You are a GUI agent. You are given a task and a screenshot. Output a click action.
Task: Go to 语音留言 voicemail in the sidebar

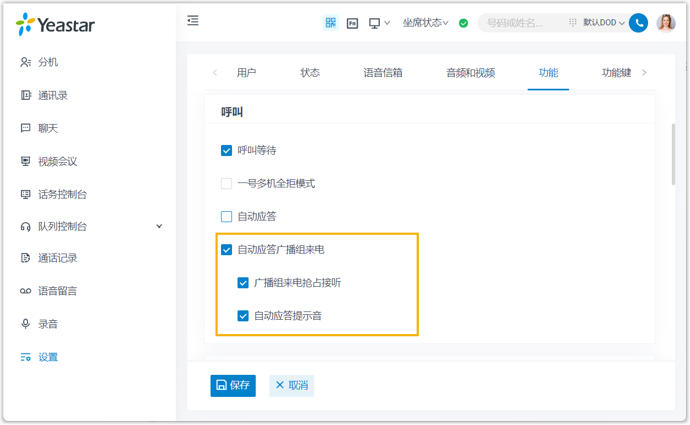tap(57, 291)
